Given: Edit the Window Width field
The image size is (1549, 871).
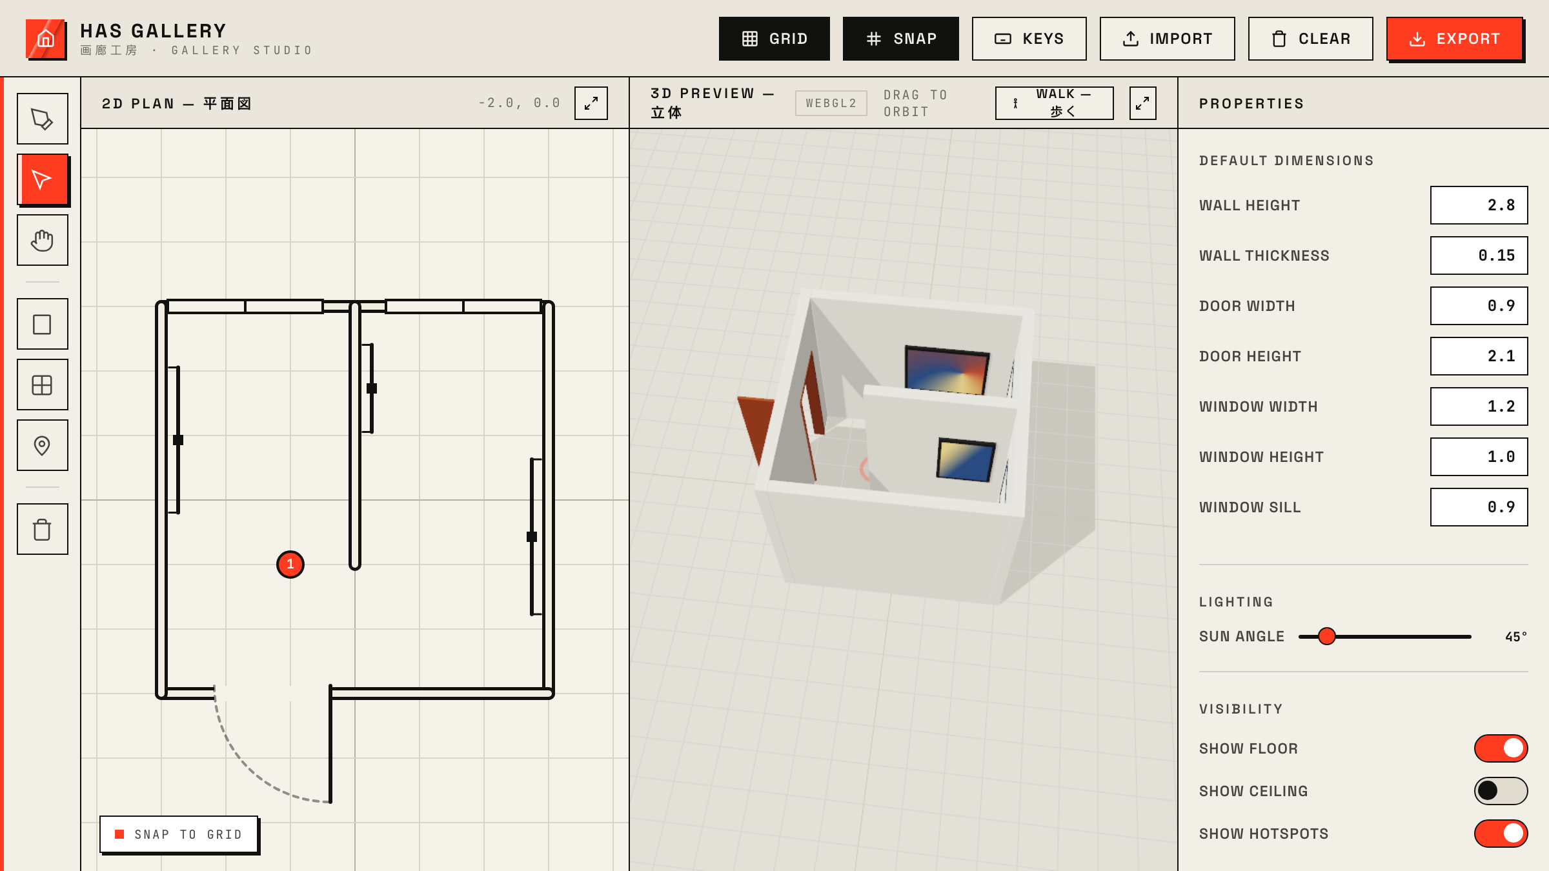Looking at the screenshot, I should pyautogui.click(x=1479, y=406).
